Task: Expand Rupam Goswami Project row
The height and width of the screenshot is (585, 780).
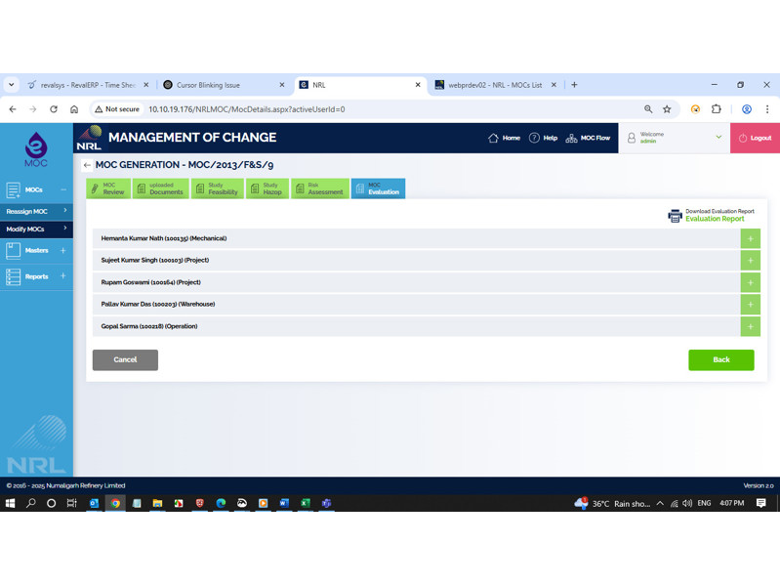Action: [750, 282]
